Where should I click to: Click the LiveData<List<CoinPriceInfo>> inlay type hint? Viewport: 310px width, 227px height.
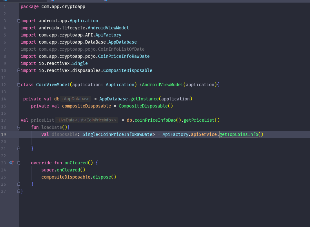tap(86, 120)
